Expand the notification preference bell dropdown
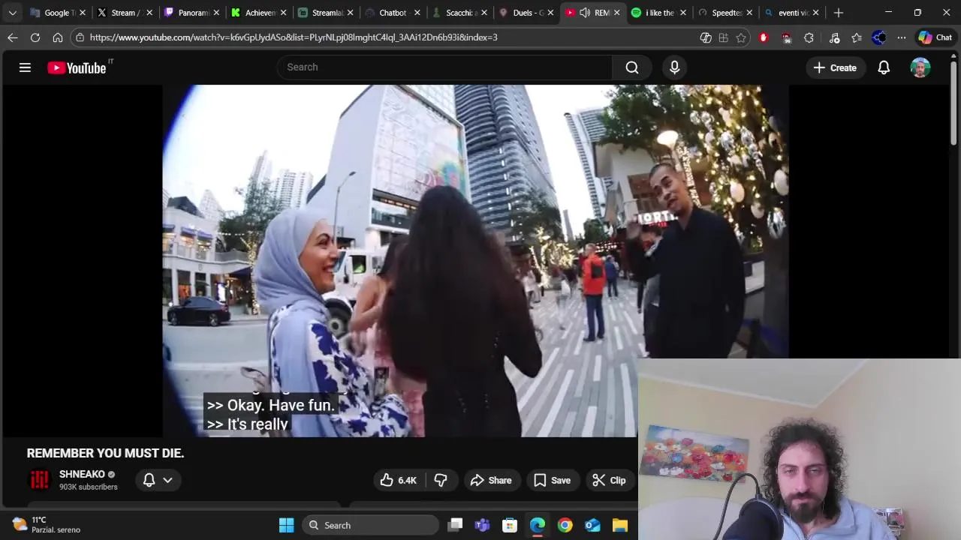961x540 pixels. [x=158, y=480]
